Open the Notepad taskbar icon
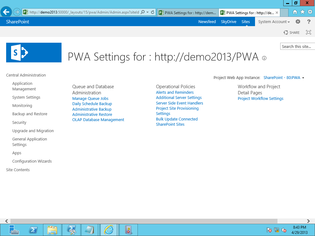 point(90,230)
